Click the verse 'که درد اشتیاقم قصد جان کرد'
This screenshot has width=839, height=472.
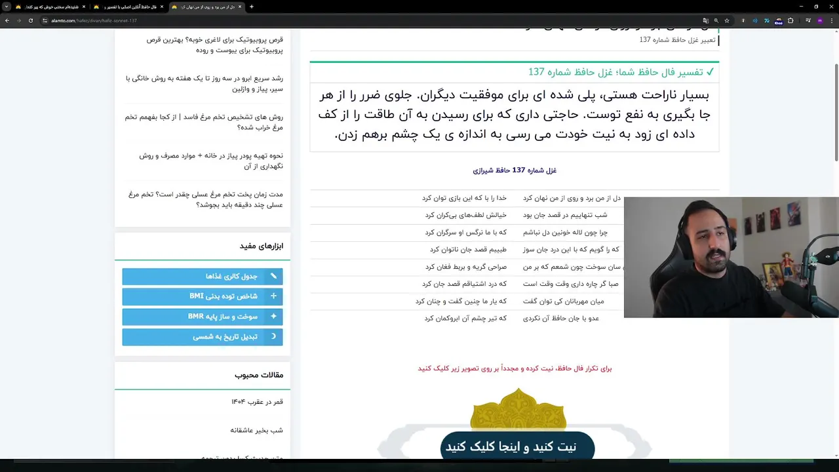[x=464, y=284]
